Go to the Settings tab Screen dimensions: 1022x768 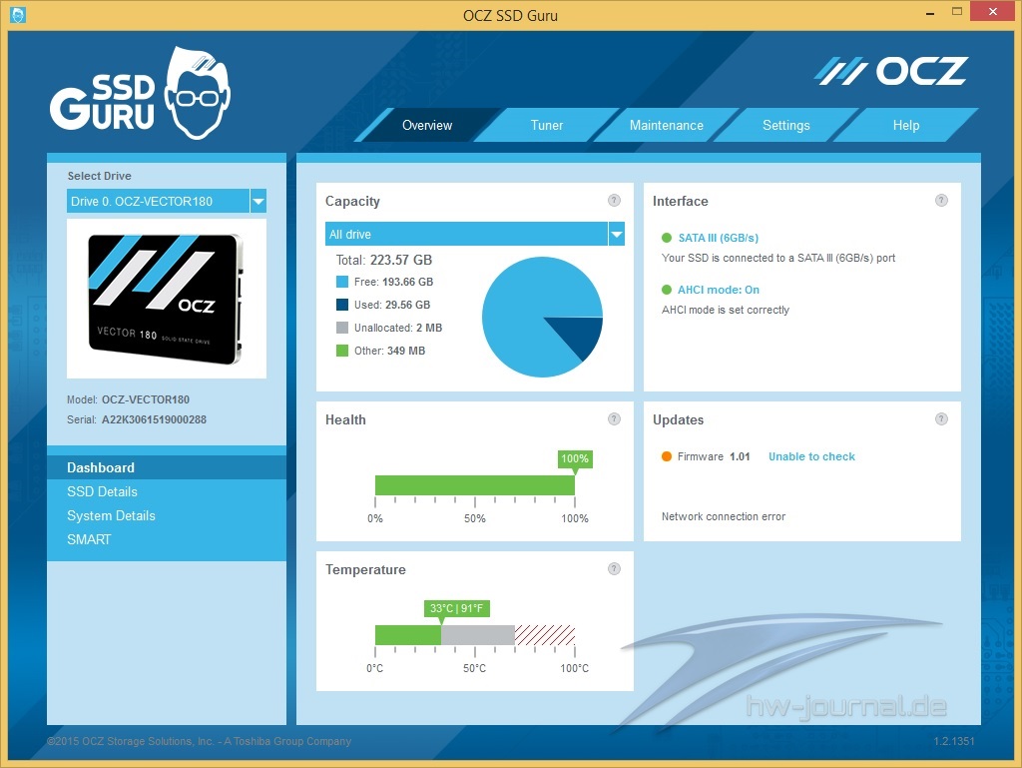click(x=785, y=126)
